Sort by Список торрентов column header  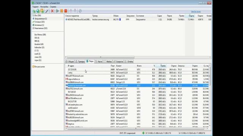click(72, 16)
